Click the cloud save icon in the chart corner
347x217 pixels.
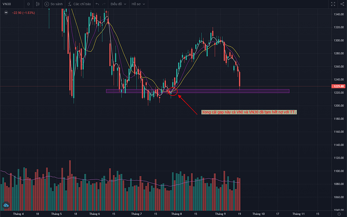tap(7, 205)
